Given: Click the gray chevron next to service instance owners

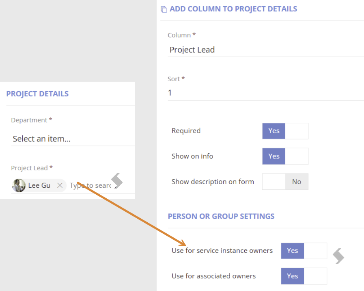Looking at the screenshot, I should [338, 256].
